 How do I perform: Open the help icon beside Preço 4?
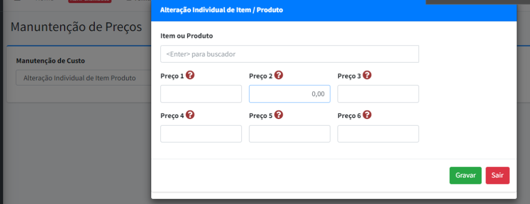pos(190,115)
